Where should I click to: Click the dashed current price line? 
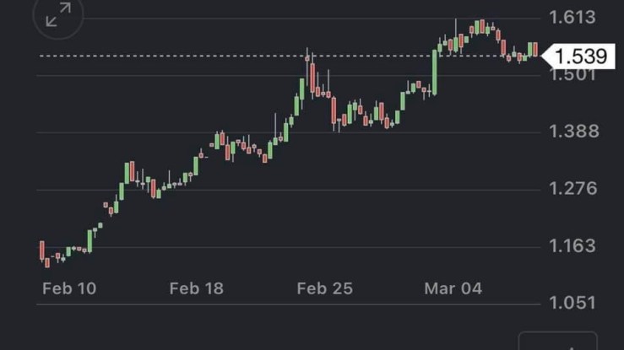(253, 56)
